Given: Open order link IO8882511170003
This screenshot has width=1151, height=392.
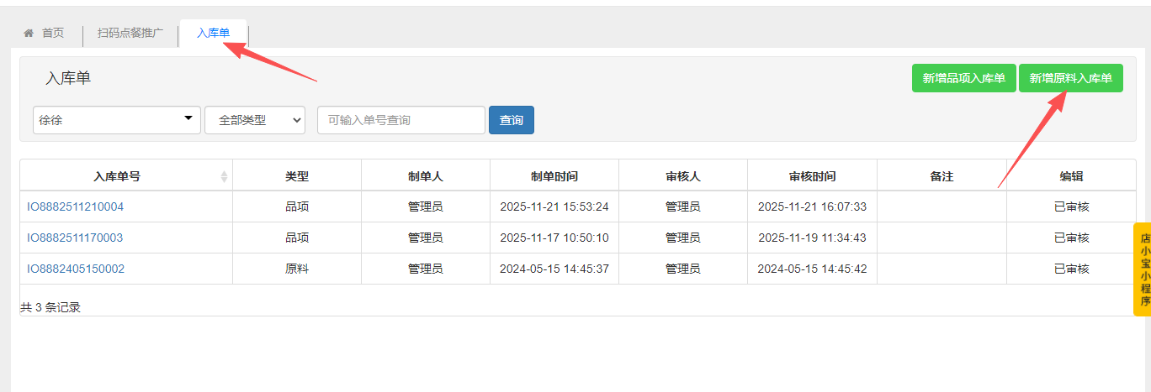Looking at the screenshot, I should [75, 238].
